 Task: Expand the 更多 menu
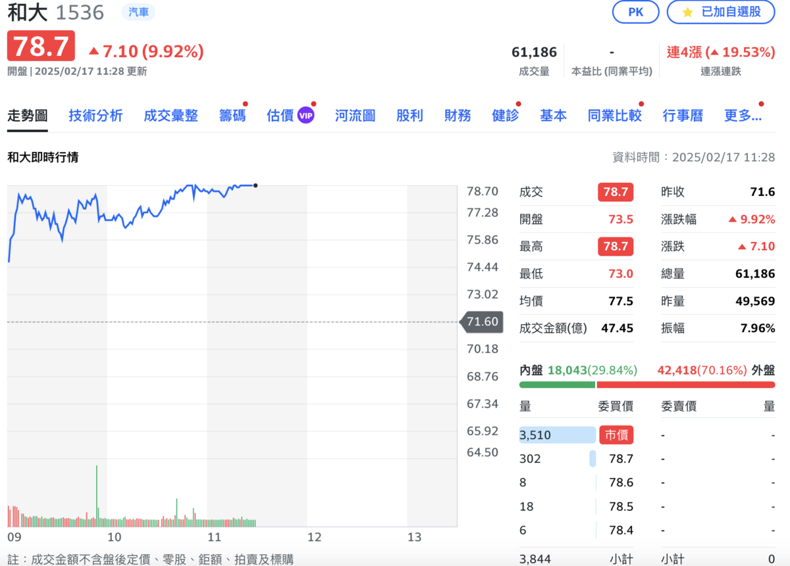click(743, 114)
